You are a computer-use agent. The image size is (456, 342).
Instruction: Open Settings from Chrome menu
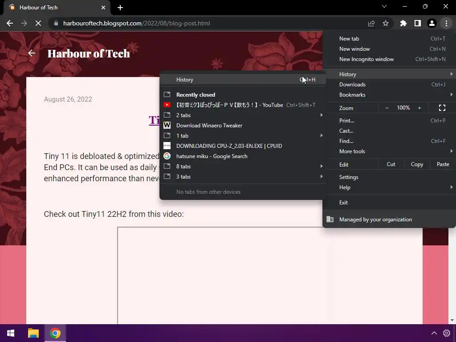[x=389, y=177]
